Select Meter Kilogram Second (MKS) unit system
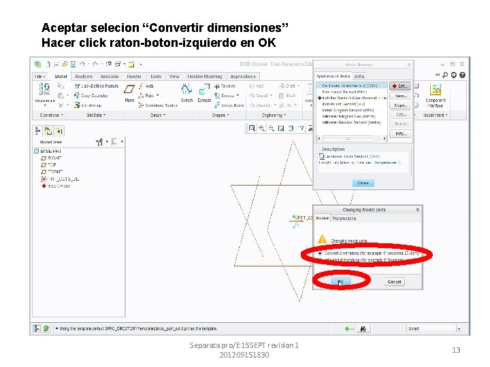The width and height of the screenshot is (490, 367). click(x=348, y=110)
